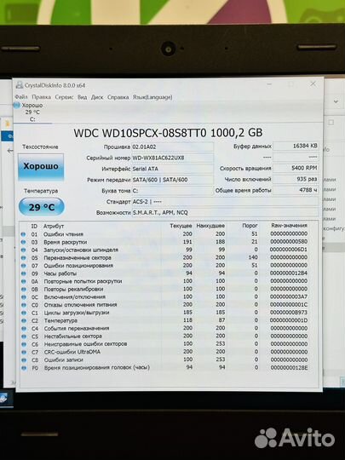Click status icon for Включения/отключения row
This screenshot has width=345, height=460.
coord(24,297)
